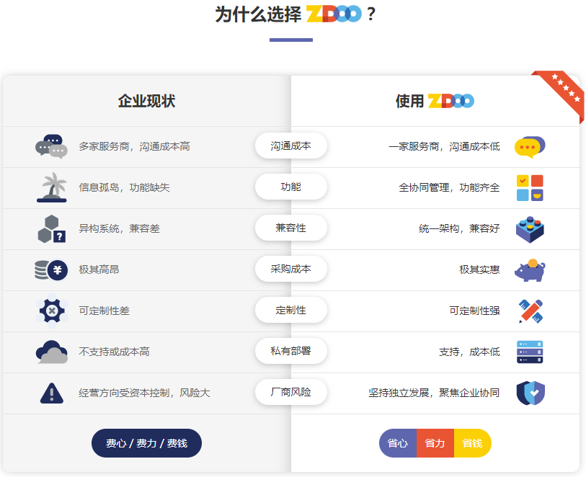This screenshot has height=477, width=586.
Task: Click the dark cloud icon
Action: [x=51, y=352]
